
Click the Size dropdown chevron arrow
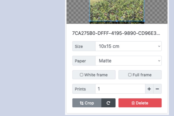[x=159, y=46]
